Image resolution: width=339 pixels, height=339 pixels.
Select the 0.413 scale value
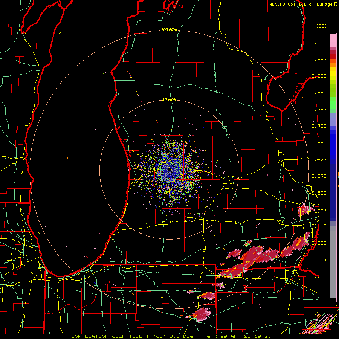tap(319, 226)
